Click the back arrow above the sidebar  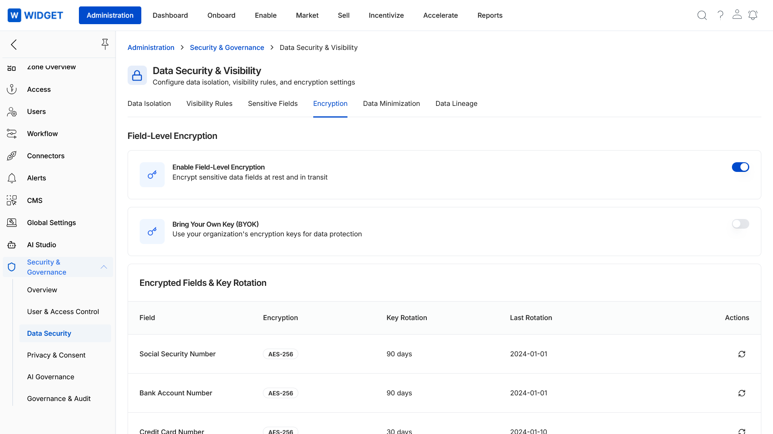click(x=14, y=45)
